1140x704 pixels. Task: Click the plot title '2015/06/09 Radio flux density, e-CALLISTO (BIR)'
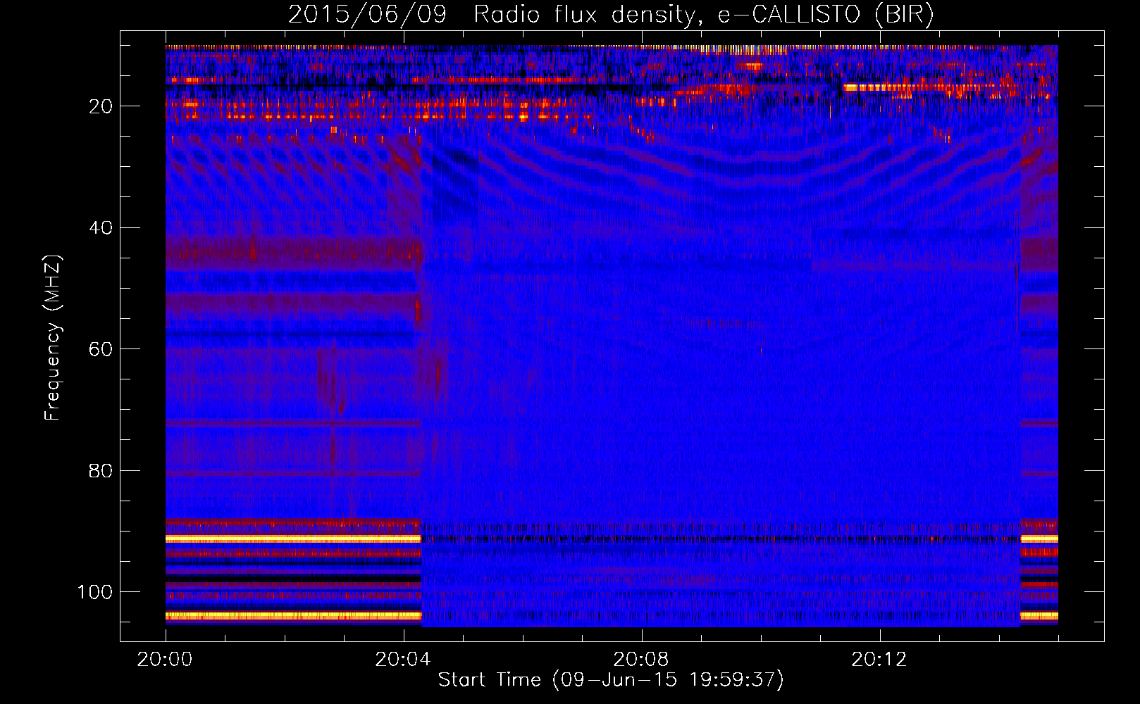611,14
